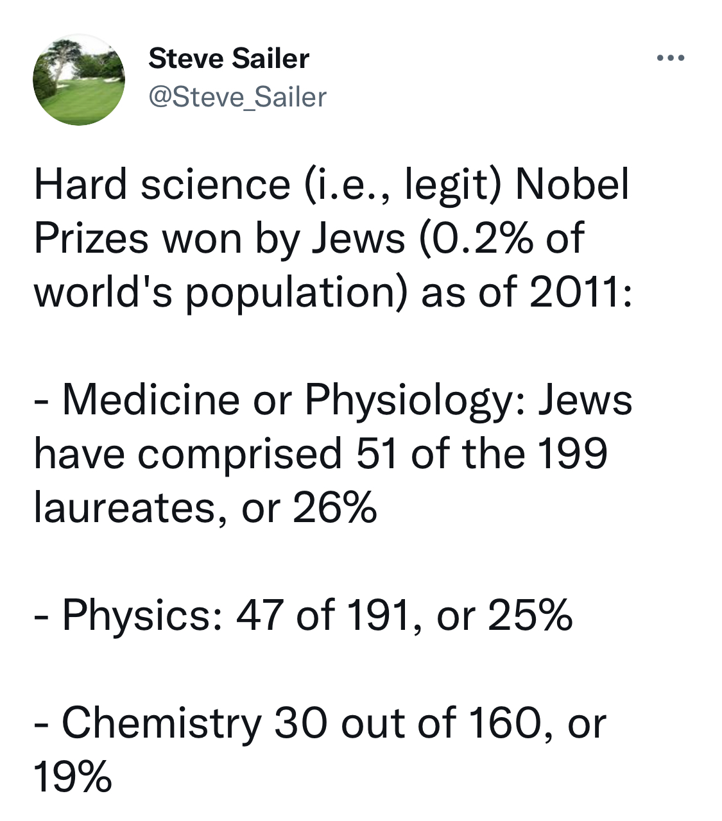Click the "- Medicine or Physiology: Jews" line

pyautogui.click(x=333, y=400)
